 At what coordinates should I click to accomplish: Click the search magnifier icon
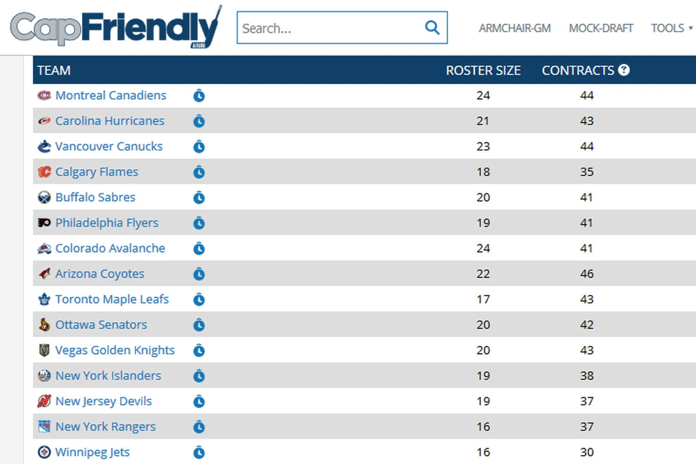point(432,28)
